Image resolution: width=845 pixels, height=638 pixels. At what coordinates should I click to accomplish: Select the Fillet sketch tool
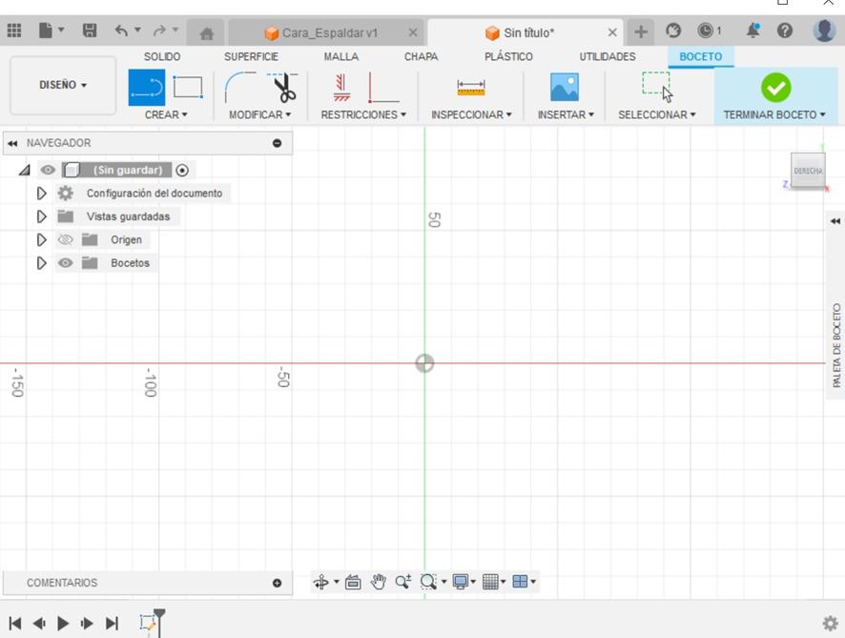239,88
